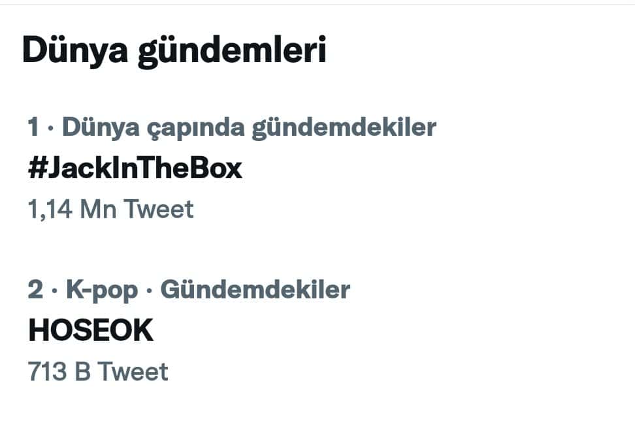Screen dimensions: 635x425
Task: Open the HOSEOK trending topic
Action: tap(91, 331)
